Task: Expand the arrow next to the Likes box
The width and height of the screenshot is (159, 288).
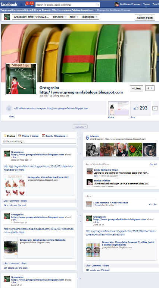Action: (155, 108)
